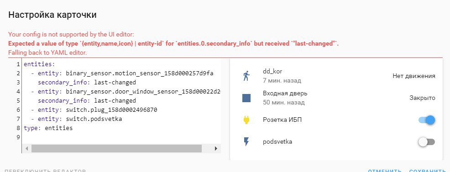The height and width of the screenshot is (172, 450).
Task: Click the switch.podsvetka code line
Action: tap(76, 119)
